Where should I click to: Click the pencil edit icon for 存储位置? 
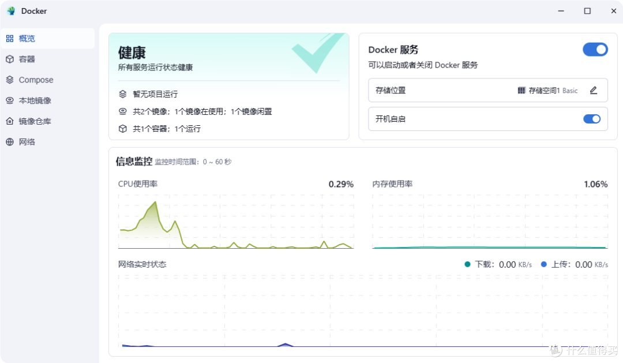[x=594, y=90]
